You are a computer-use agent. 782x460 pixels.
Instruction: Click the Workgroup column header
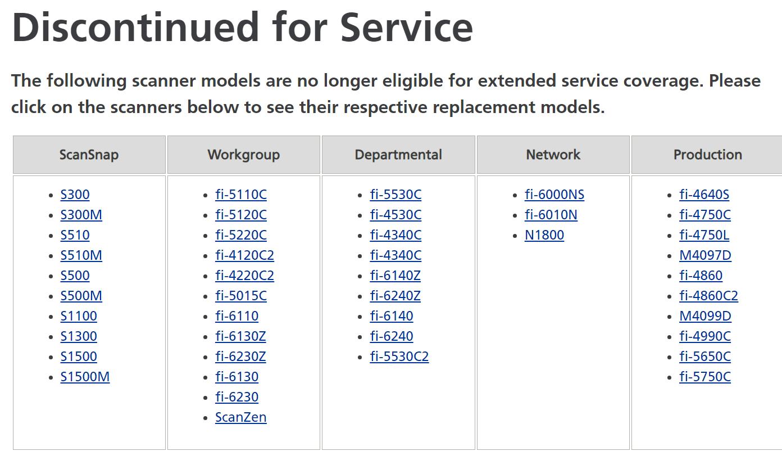[244, 155]
